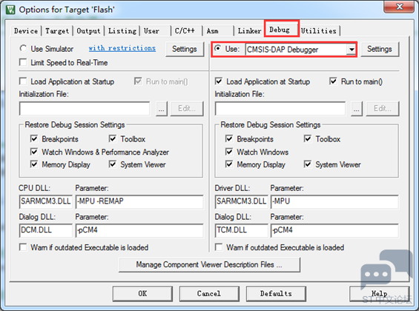Image resolution: width=419 pixels, height=311 pixels.
Task: Open CMSIS-DAP Debugger Settings button
Action: (x=380, y=49)
